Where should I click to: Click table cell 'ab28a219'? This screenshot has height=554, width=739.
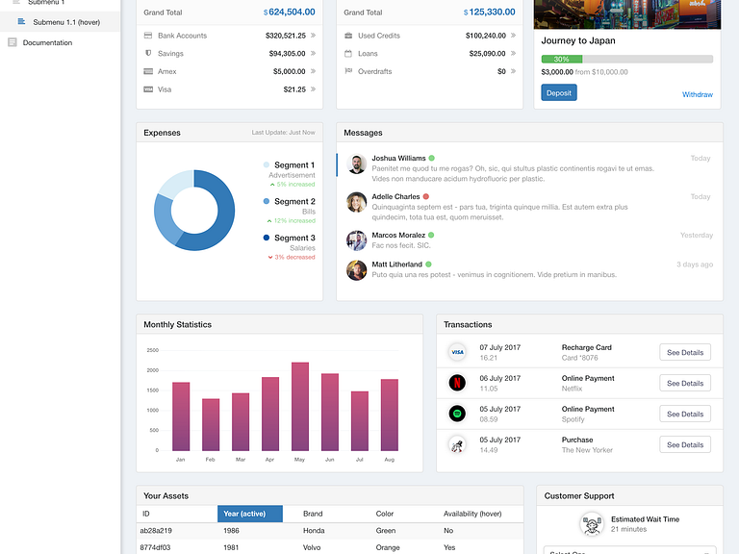[156, 531]
